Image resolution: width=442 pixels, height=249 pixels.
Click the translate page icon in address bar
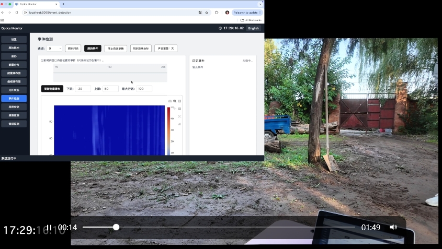(x=200, y=12)
